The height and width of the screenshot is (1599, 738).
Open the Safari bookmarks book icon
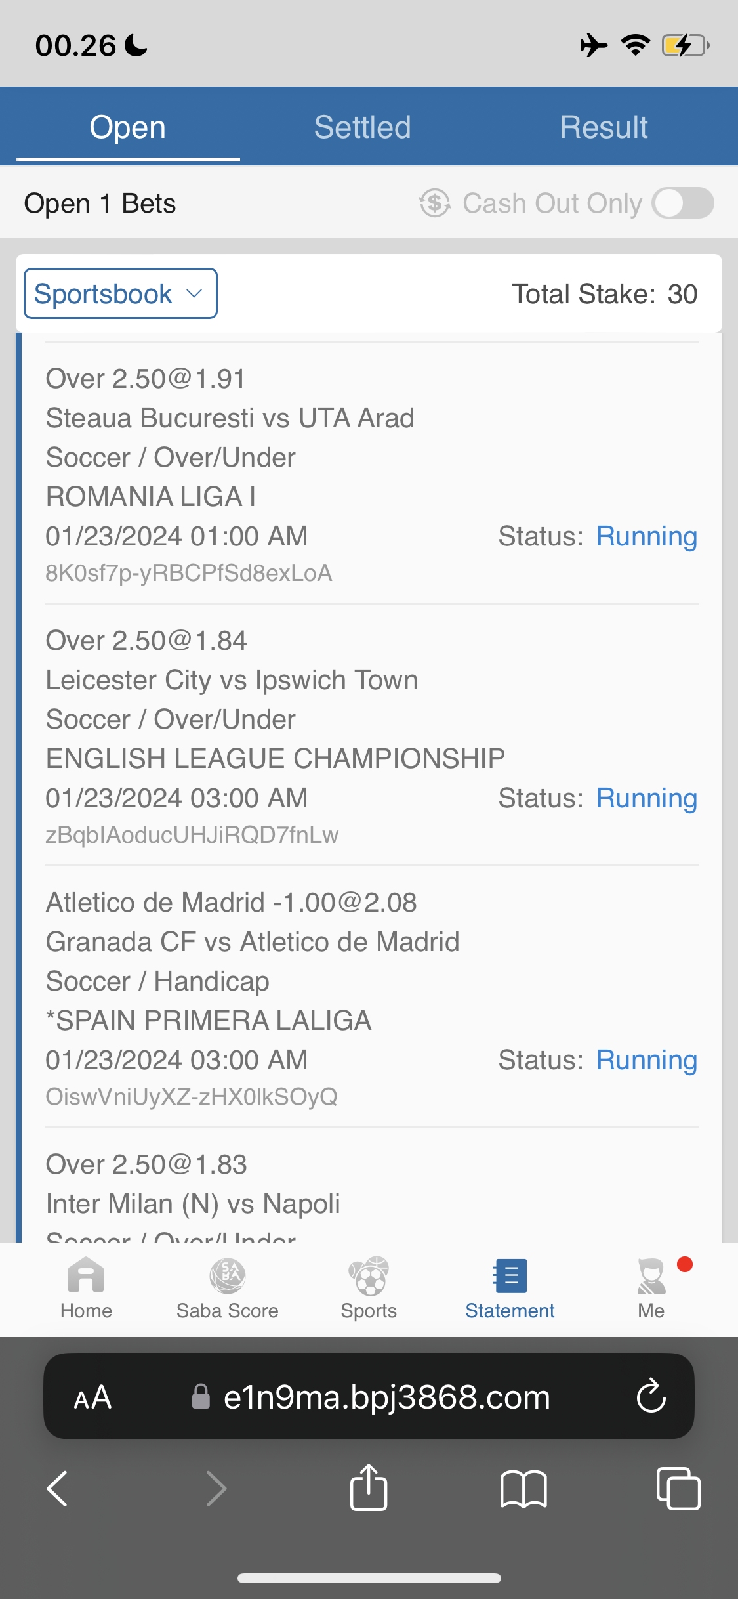pyautogui.click(x=523, y=1489)
